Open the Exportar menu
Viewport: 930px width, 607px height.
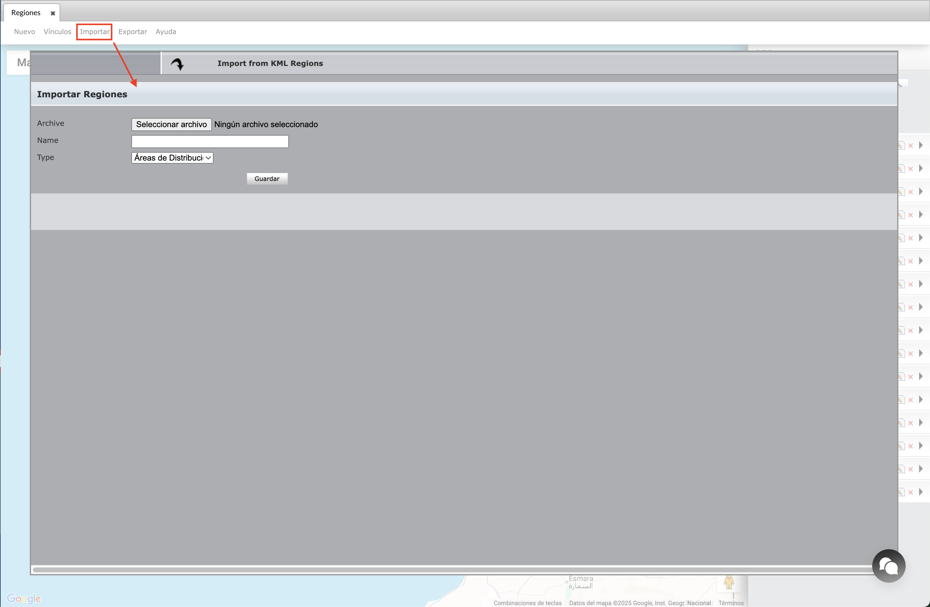(133, 32)
